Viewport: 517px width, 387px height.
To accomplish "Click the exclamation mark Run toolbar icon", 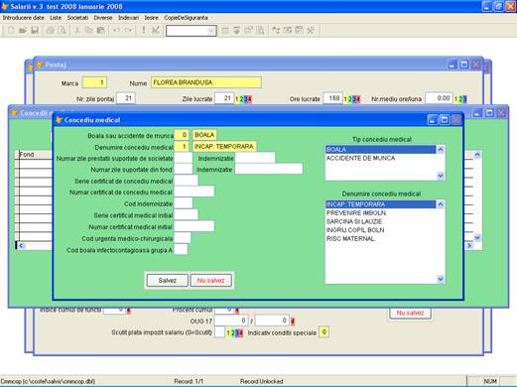I will [144, 31].
